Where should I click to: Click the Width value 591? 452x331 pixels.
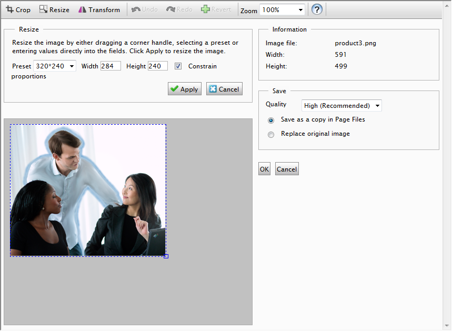point(340,55)
